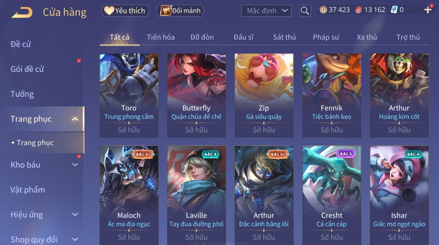This screenshot has width=439, height=245.
Task: Expand the Hiệu ứng section
Action: [x=75, y=215]
